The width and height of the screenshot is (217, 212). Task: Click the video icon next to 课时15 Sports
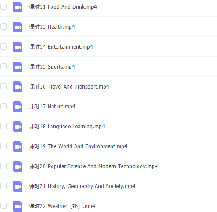18,67
